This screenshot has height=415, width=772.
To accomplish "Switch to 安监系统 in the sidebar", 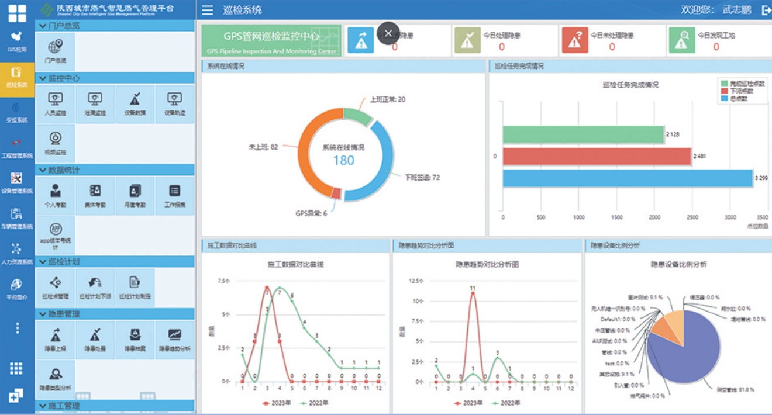I will coord(17,112).
